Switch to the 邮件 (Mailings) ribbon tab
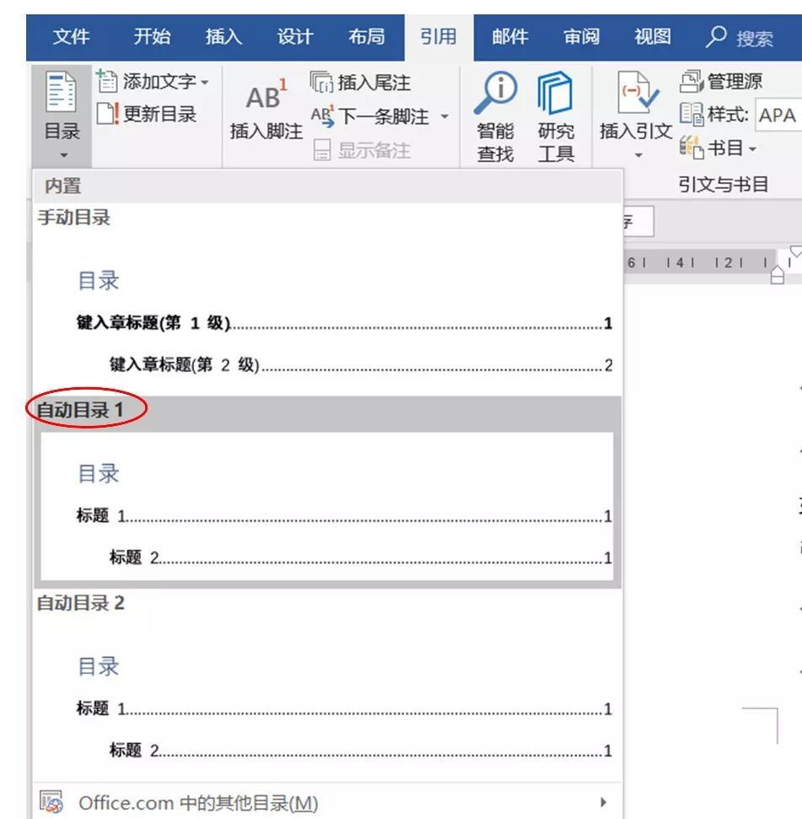This screenshot has height=819, width=802. [511, 37]
